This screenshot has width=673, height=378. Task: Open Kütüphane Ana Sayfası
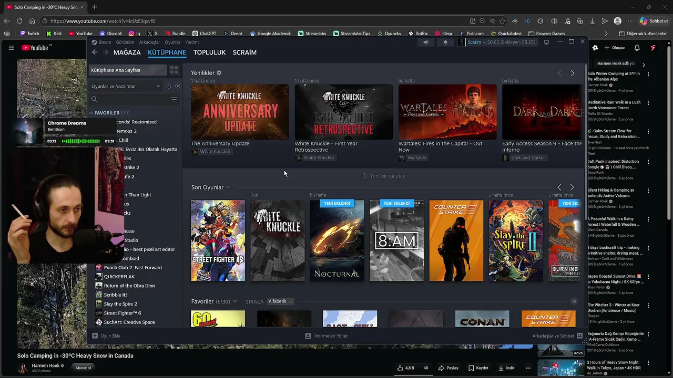point(127,70)
